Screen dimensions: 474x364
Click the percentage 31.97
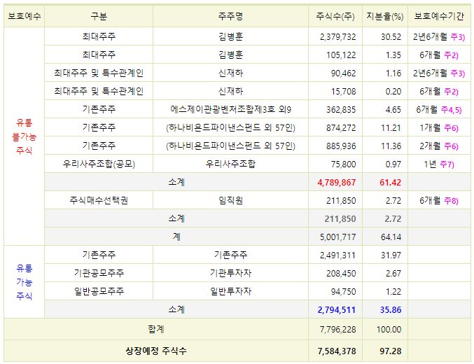point(391,255)
